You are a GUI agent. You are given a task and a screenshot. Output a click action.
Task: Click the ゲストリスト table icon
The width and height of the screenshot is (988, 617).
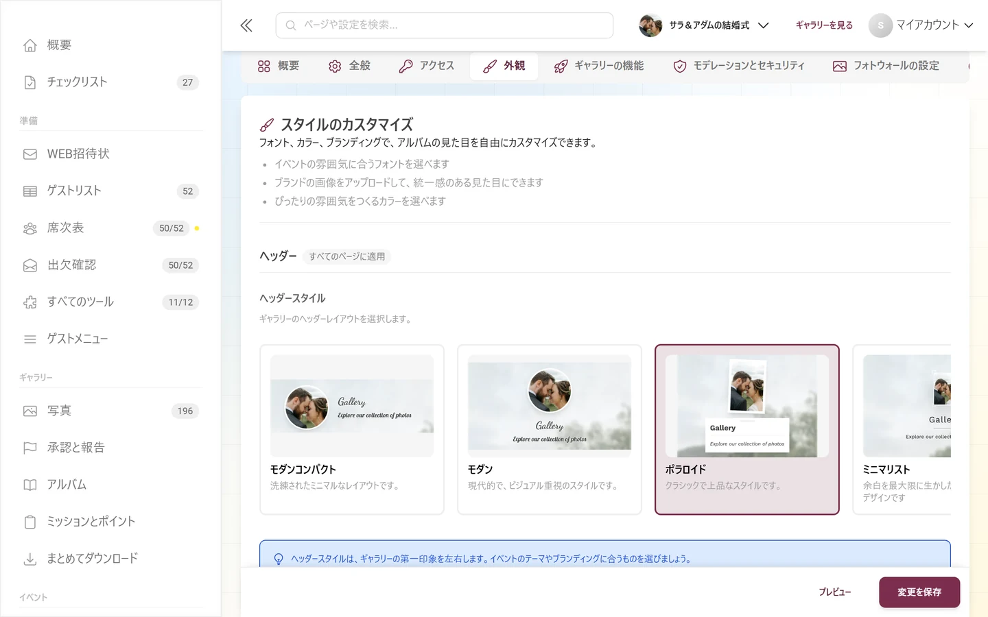30,191
